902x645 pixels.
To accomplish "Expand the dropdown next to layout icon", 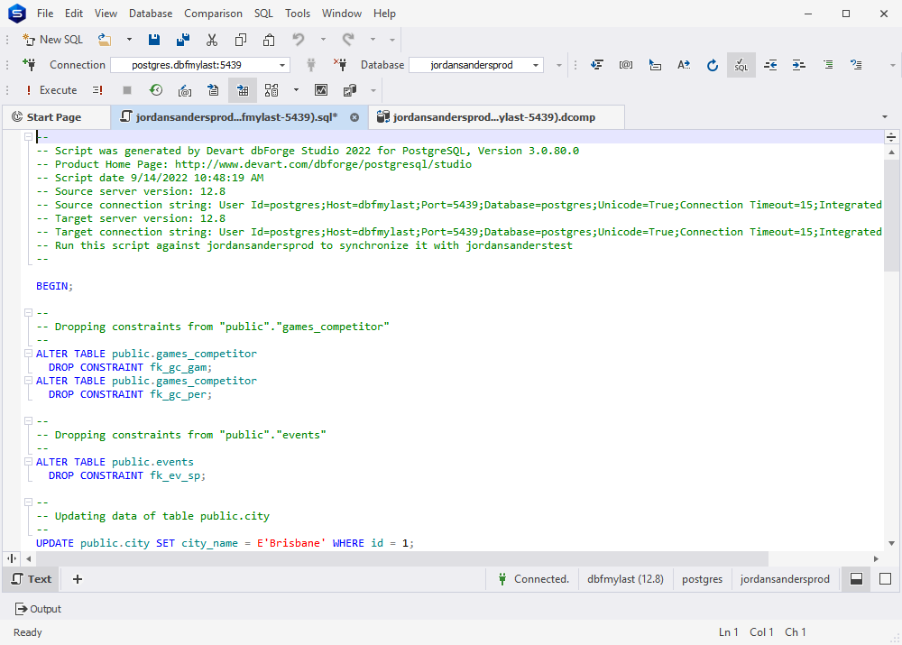I will [x=296, y=90].
